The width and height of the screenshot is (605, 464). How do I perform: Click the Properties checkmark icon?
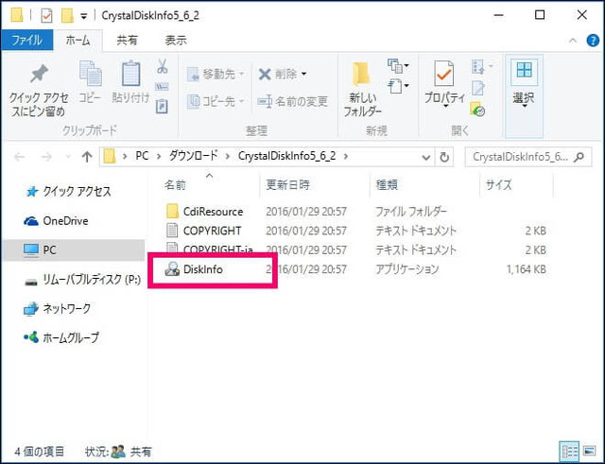click(444, 74)
